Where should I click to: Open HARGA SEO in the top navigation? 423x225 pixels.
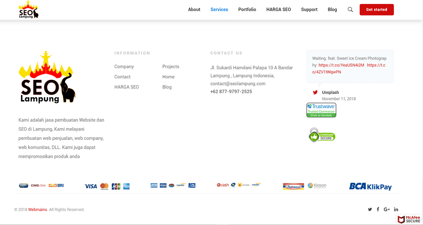pos(278,9)
